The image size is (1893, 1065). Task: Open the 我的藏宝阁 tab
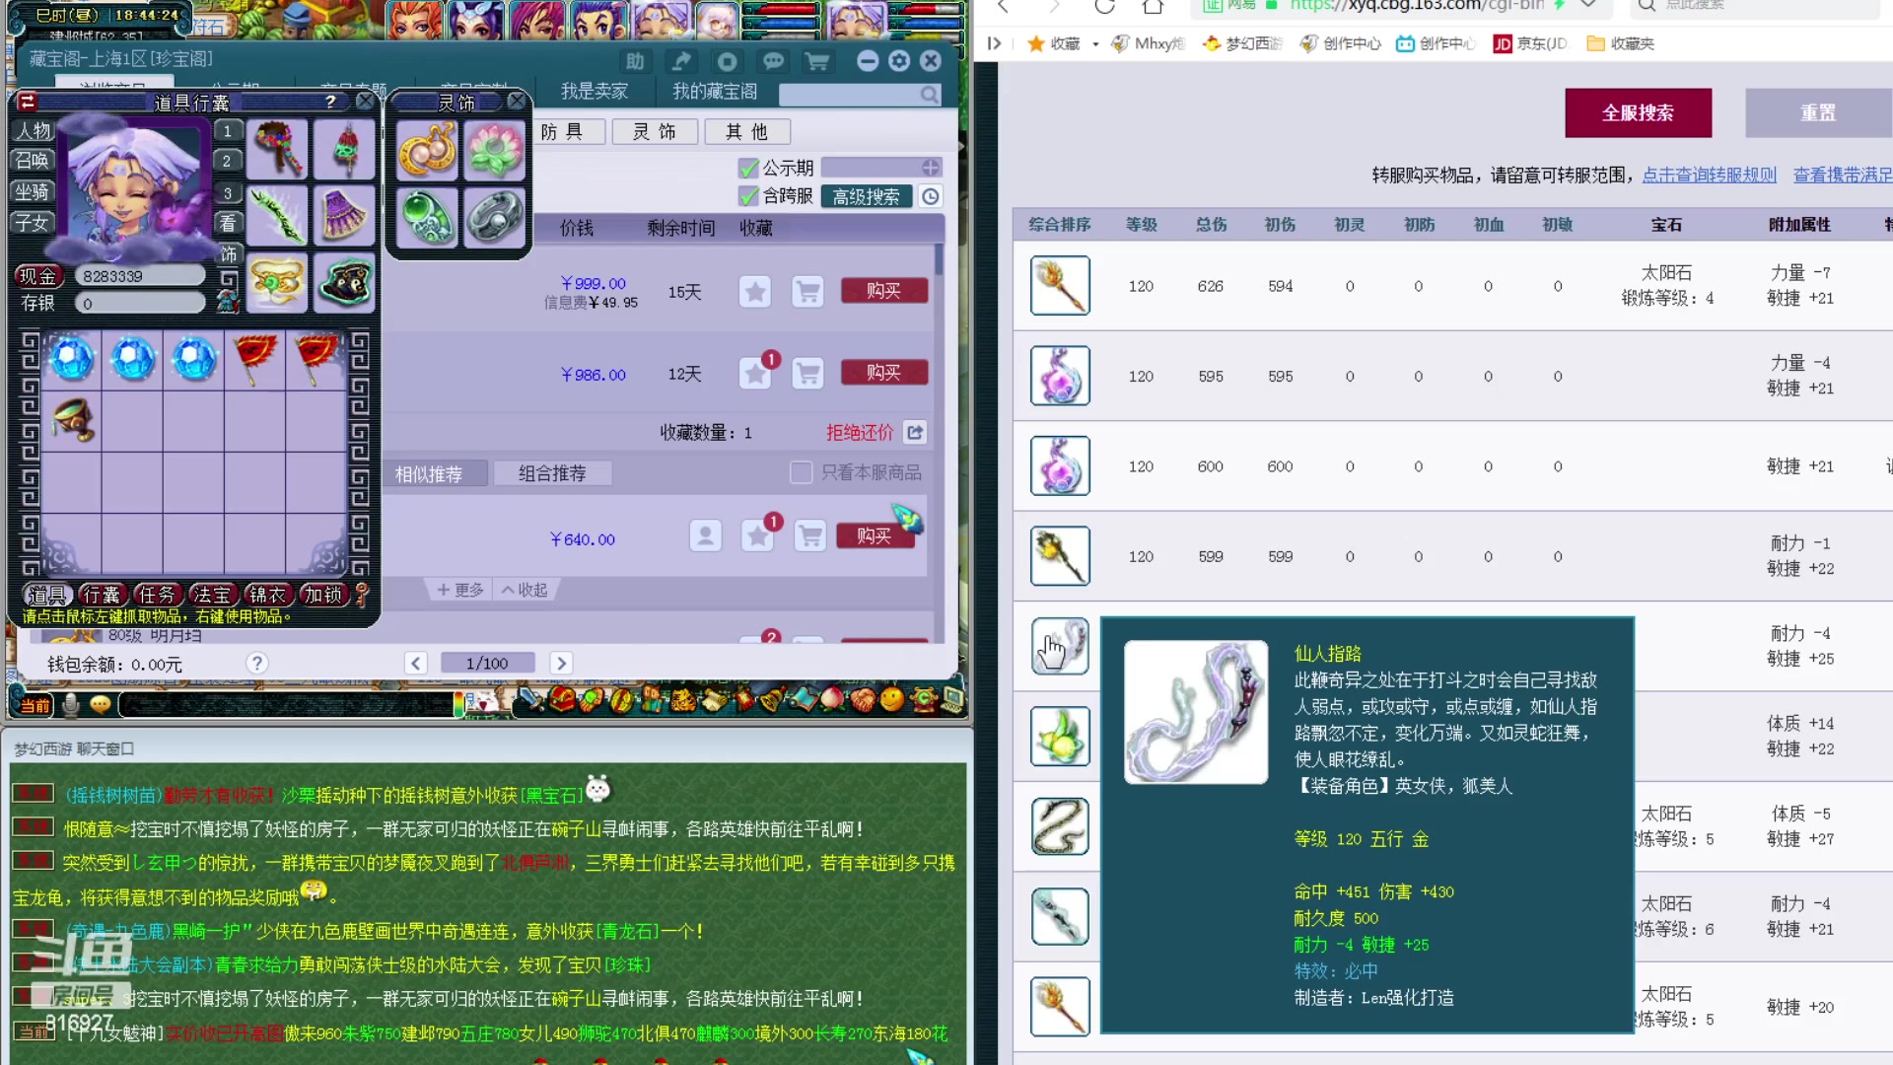coord(715,91)
